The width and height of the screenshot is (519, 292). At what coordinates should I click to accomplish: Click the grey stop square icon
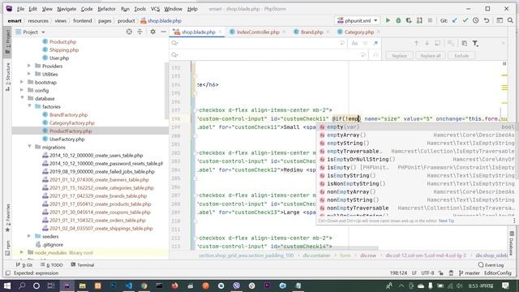click(430, 20)
